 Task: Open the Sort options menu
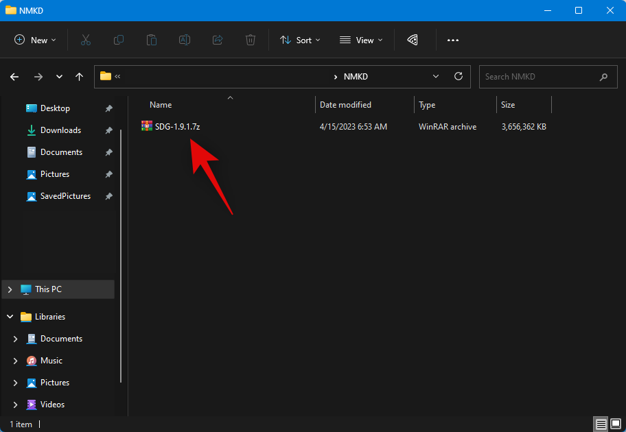coord(300,40)
